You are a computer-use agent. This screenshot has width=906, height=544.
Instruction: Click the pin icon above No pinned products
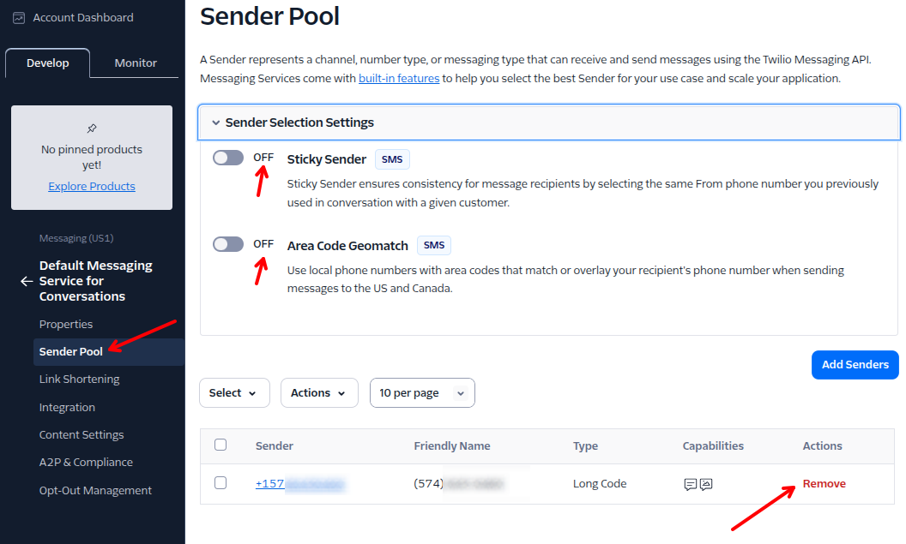coord(92,129)
